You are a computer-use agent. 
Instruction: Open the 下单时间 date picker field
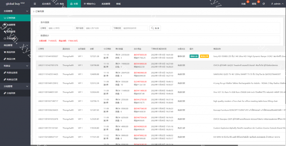(x=135, y=28)
